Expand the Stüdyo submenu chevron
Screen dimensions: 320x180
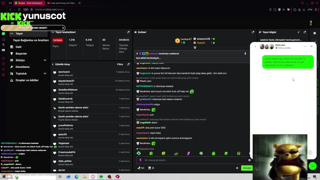tap(45, 60)
